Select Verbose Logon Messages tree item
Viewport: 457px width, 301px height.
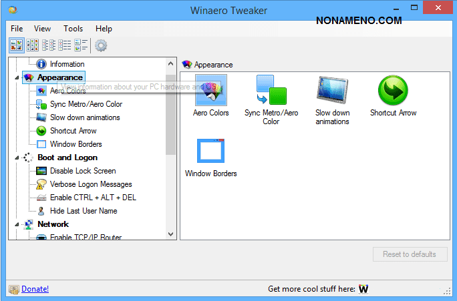tap(90, 184)
